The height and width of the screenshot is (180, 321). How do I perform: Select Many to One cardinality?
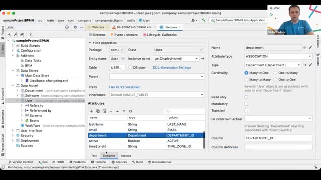point(246,73)
